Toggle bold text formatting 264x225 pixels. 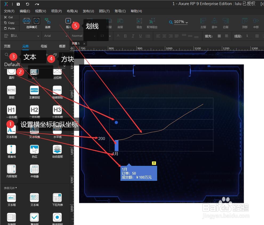(x=125, y=36)
